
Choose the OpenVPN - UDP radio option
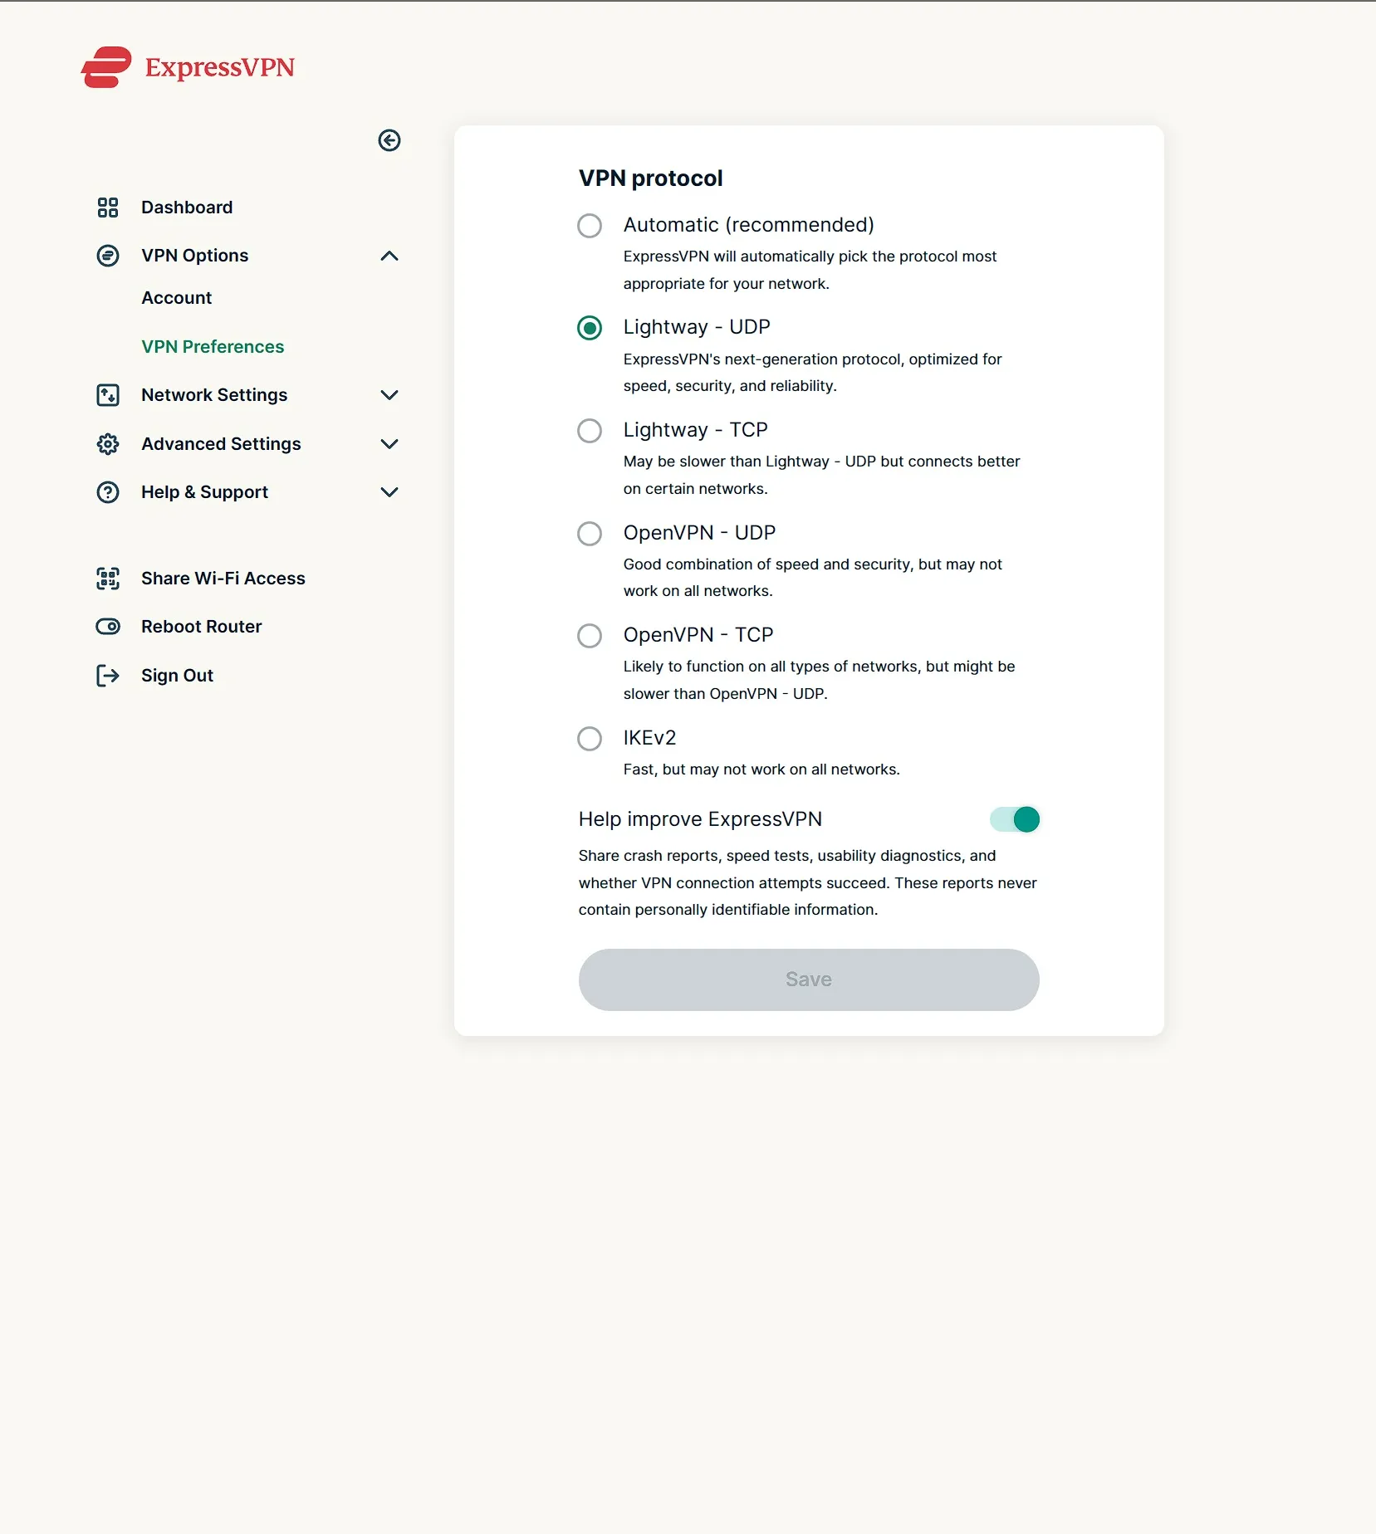tap(590, 534)
